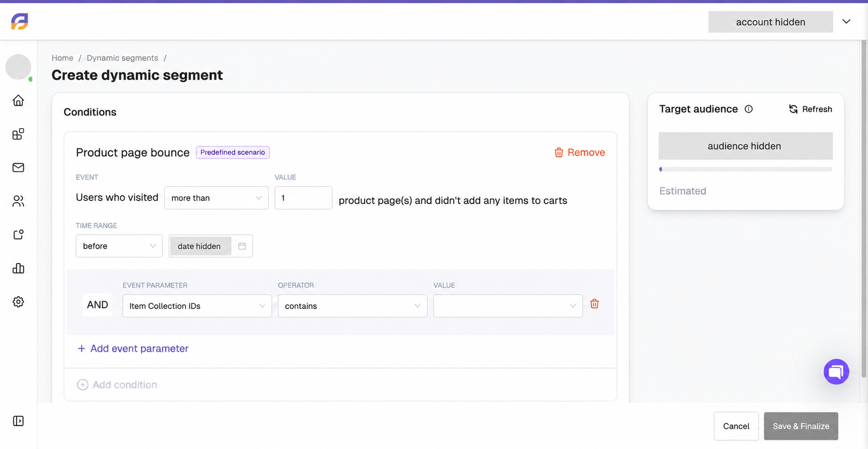Open the apps grid sidebar icon
This screenshot has height=449, width=868.
pos(18,134)
